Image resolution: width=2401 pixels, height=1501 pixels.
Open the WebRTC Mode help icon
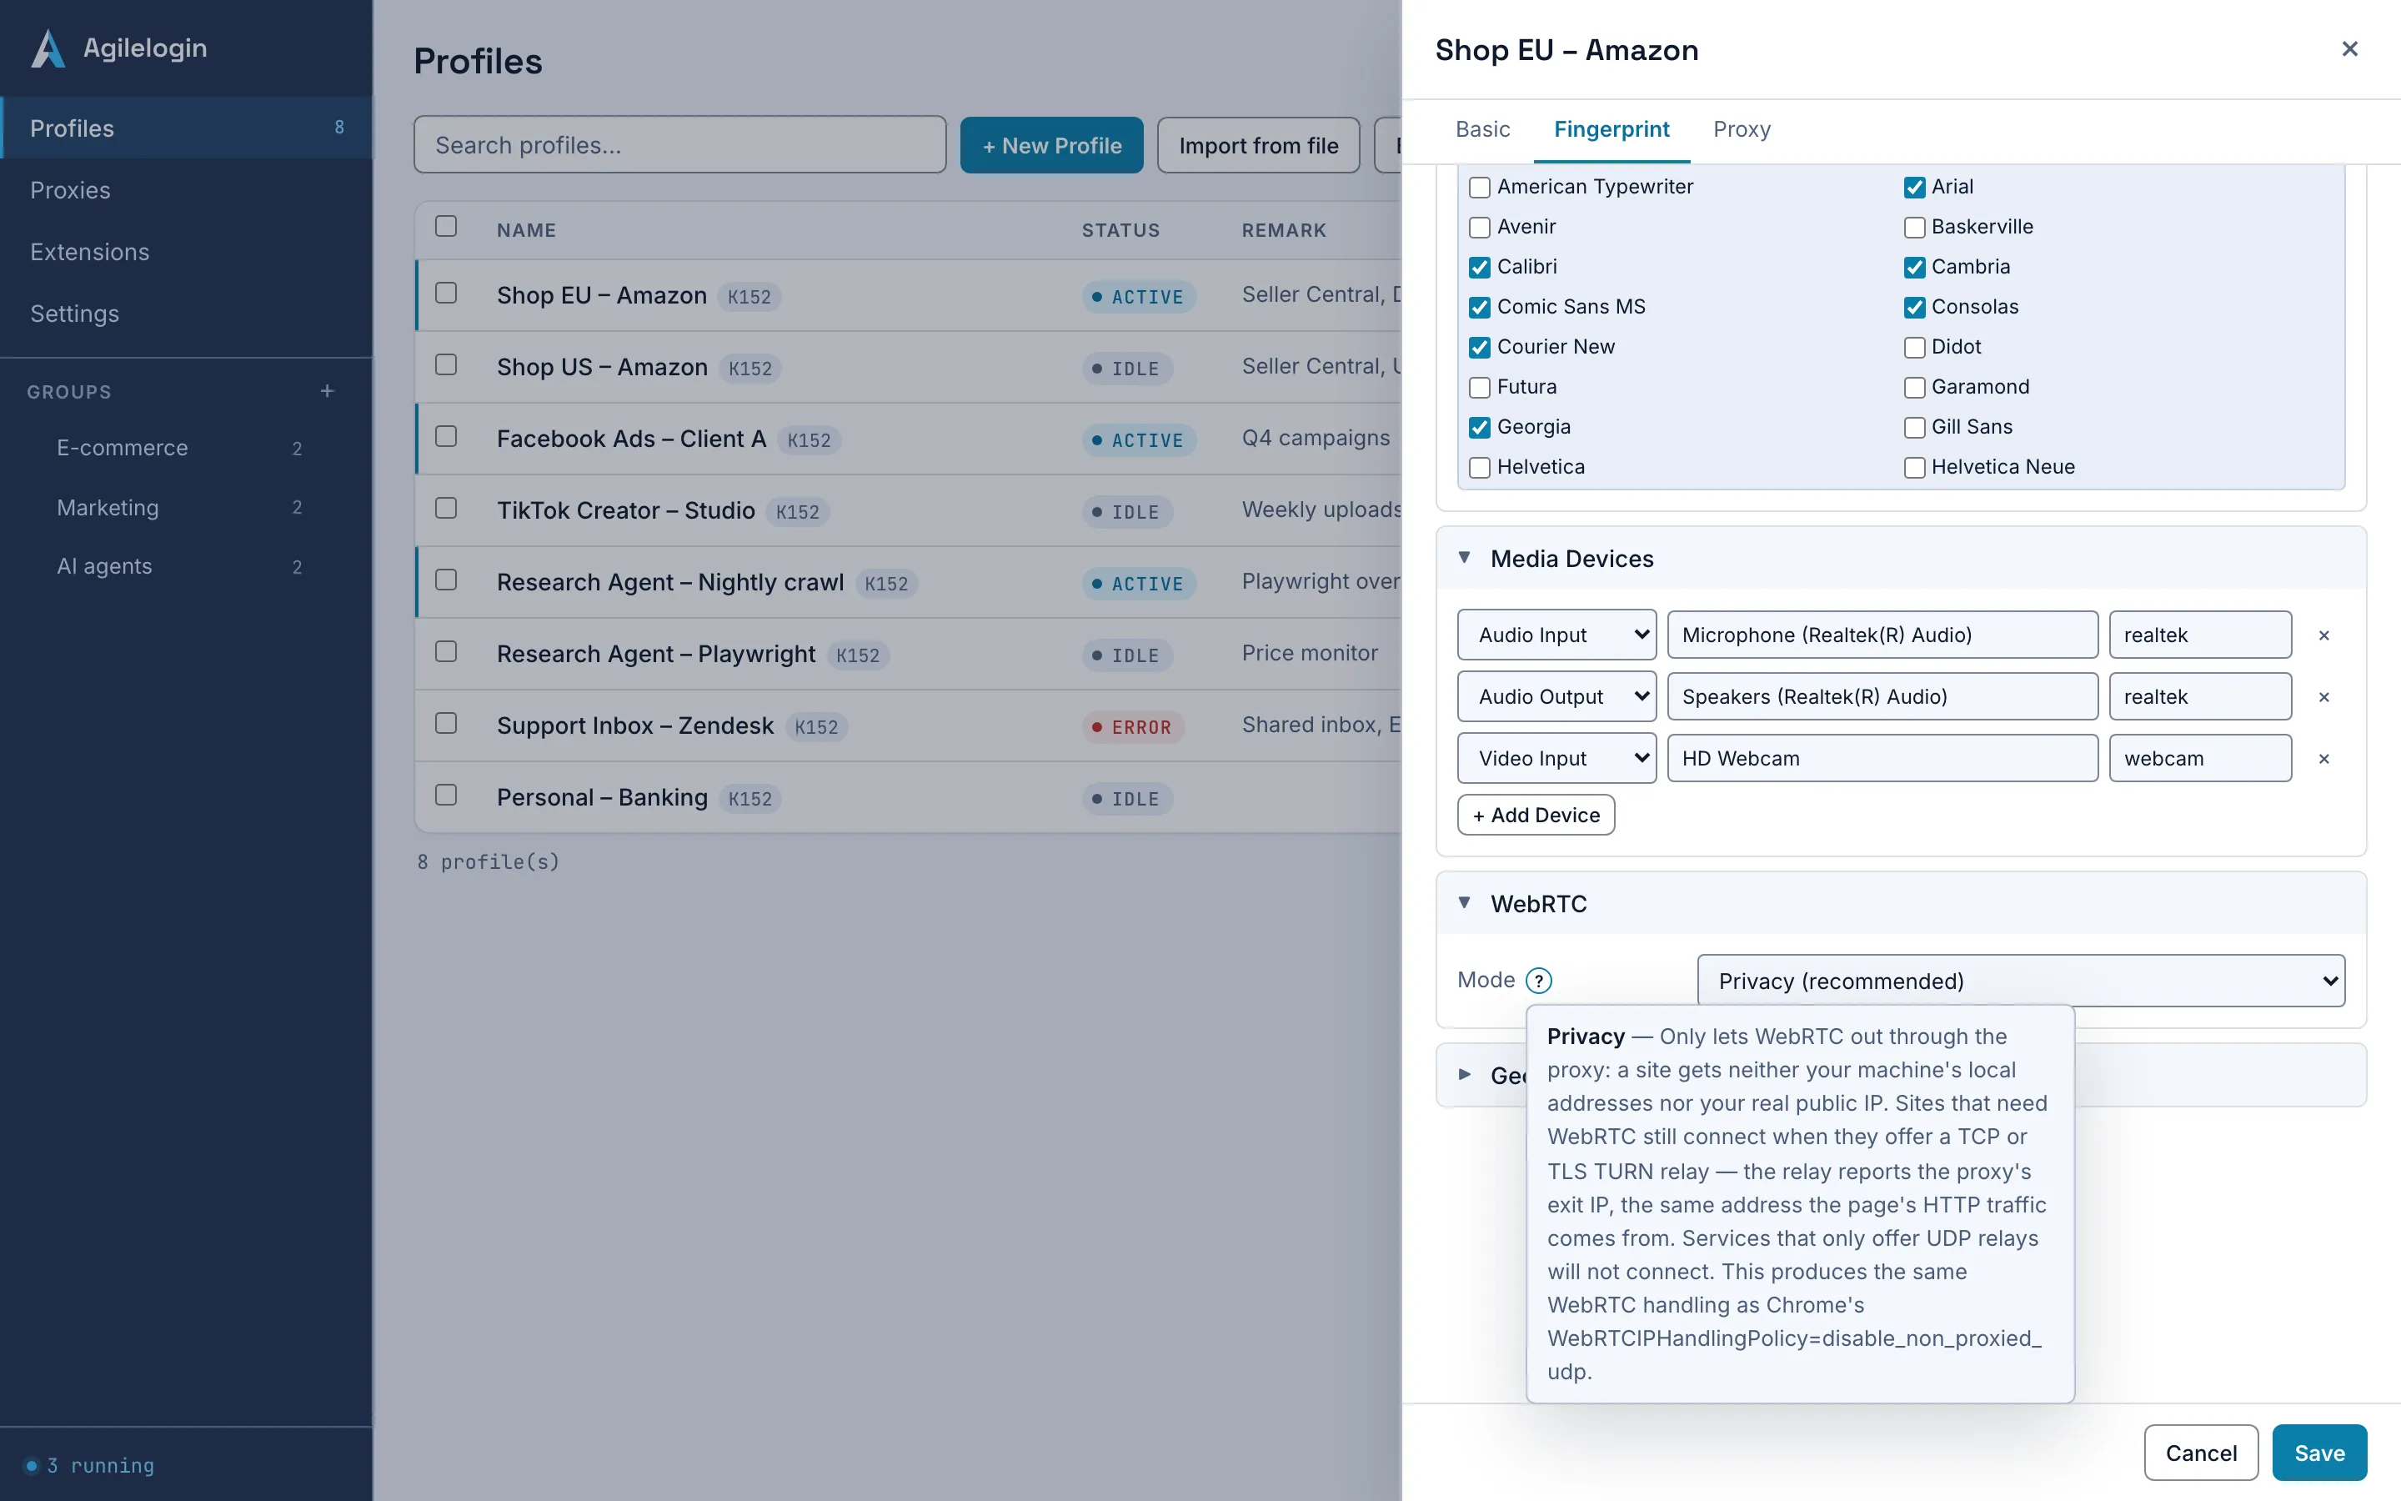point(1538,981)
